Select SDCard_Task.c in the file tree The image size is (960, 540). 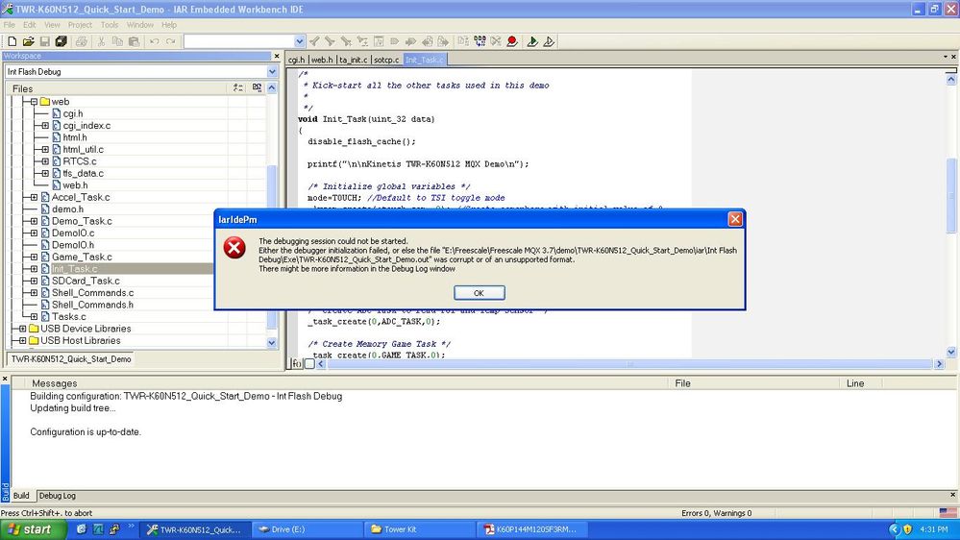click(x=86, y=281)
